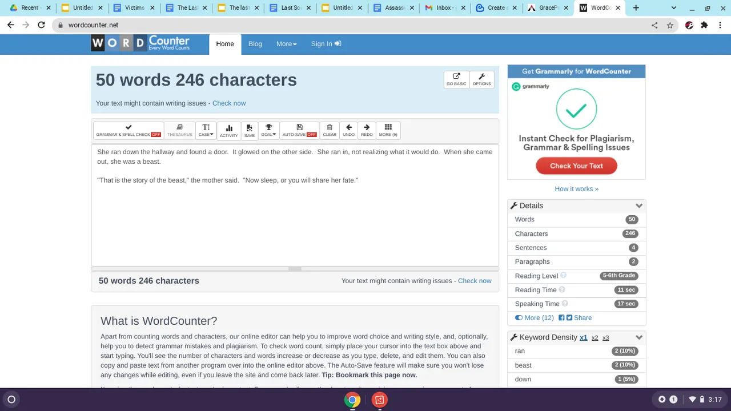Open the Options wrench button

[481, 79]
